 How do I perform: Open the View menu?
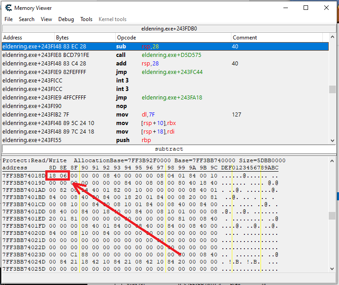click(46, 19)
